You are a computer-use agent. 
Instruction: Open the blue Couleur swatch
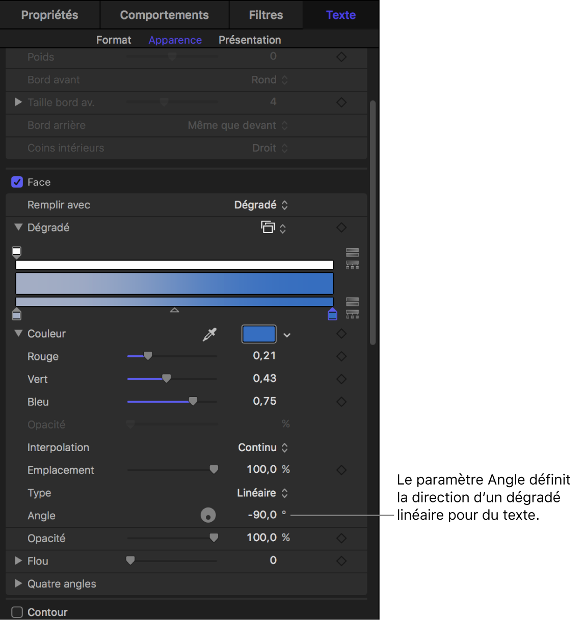[259, 334]
